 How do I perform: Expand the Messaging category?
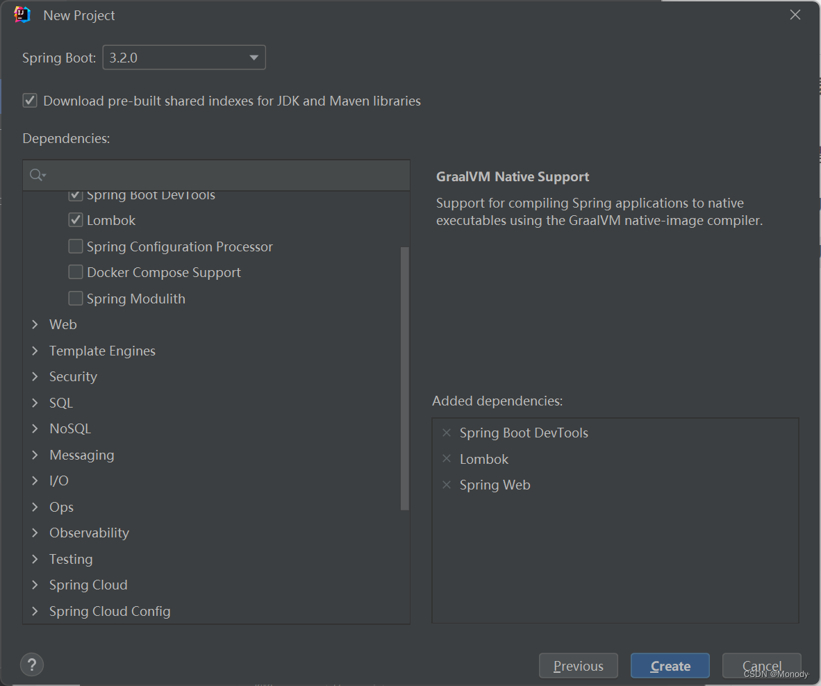point(35,455)
